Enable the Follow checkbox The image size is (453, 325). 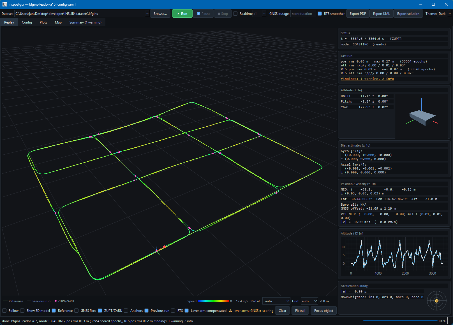pos(4,310)
